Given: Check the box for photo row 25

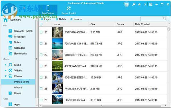Looking at the screenshot, I should pyautogui.click(x=41, y=89).
